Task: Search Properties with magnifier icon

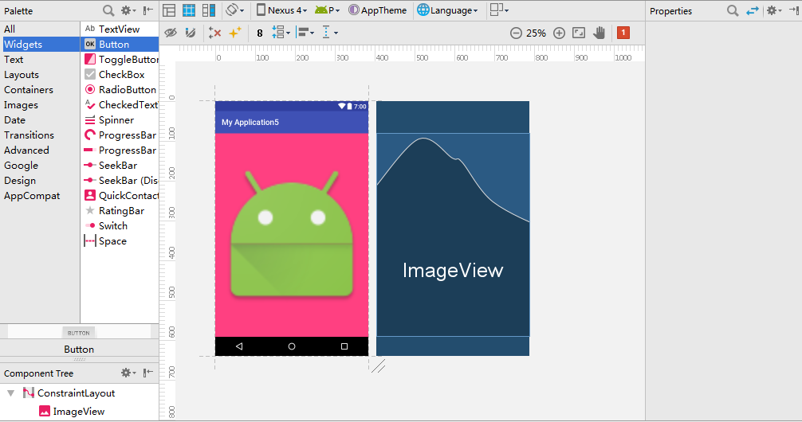Action: point(733,10)
